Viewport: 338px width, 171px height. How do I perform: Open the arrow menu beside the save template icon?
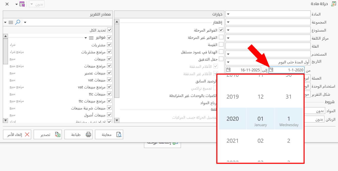coord(16,4)
